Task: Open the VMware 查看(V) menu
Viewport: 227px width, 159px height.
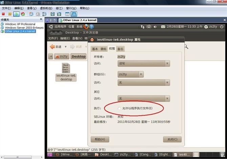Action: coord(32,8)
